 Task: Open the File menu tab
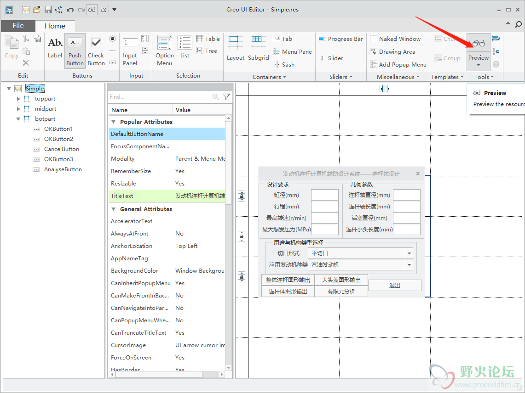(x=18, y=26)
